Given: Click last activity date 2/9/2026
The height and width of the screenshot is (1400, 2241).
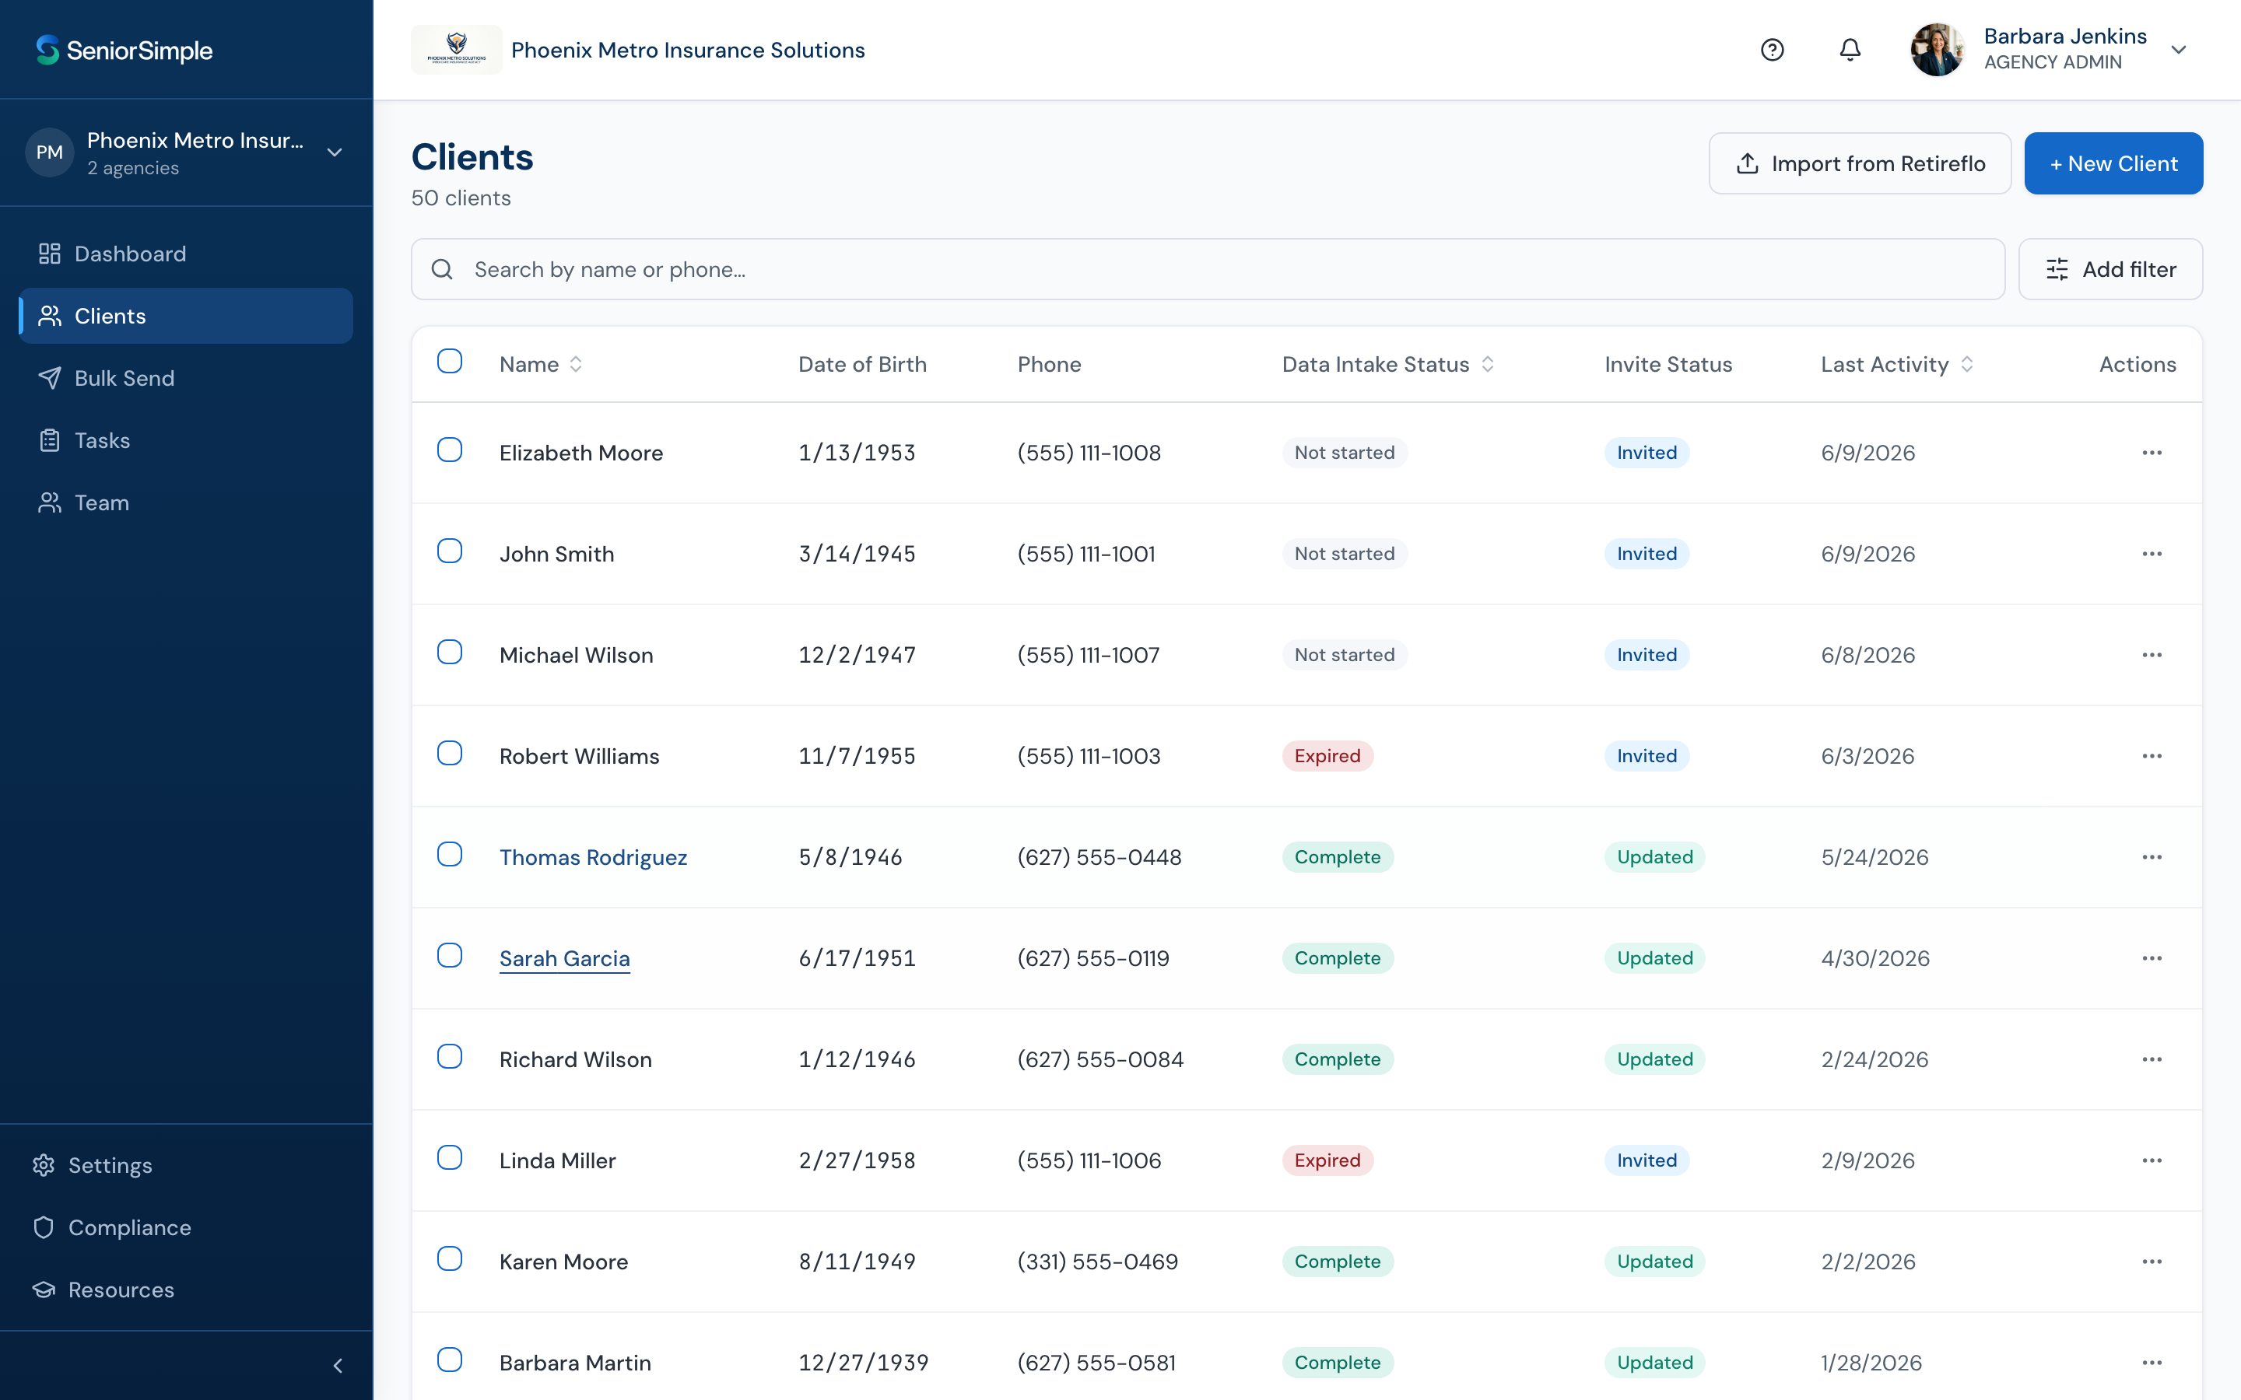Looking at the screenshot, I should [1867, 1160].
